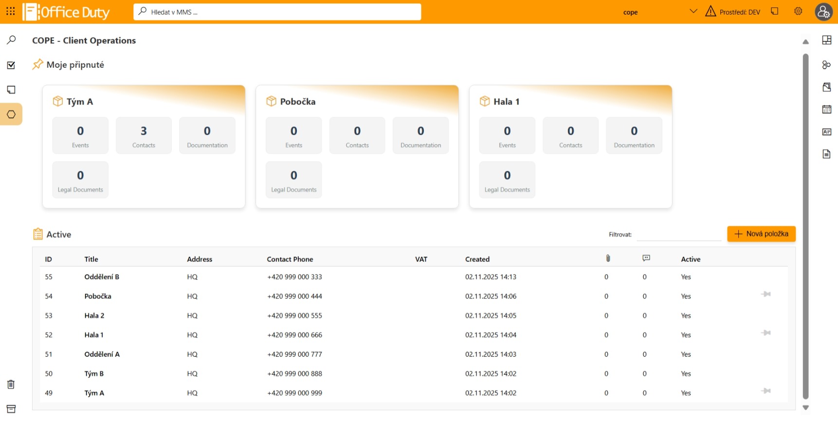
Task: Open the contact card icon in right panel
Action: click(x=826, y=132)
